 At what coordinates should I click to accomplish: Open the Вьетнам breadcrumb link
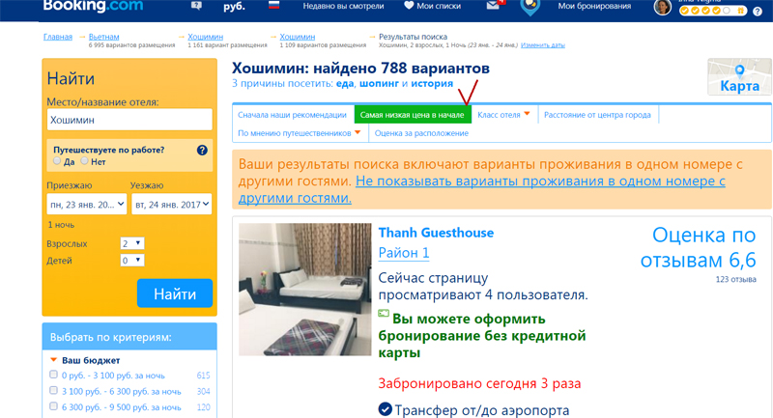coord(103,37)
